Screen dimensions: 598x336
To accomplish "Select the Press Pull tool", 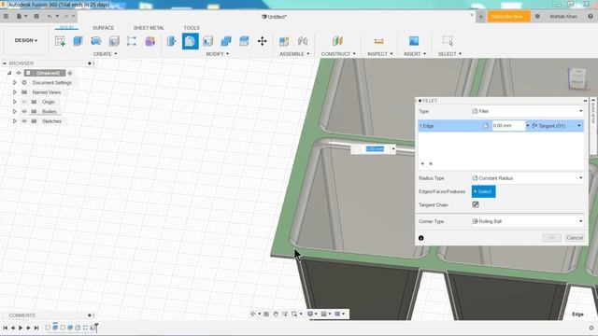I will (172, 41).
